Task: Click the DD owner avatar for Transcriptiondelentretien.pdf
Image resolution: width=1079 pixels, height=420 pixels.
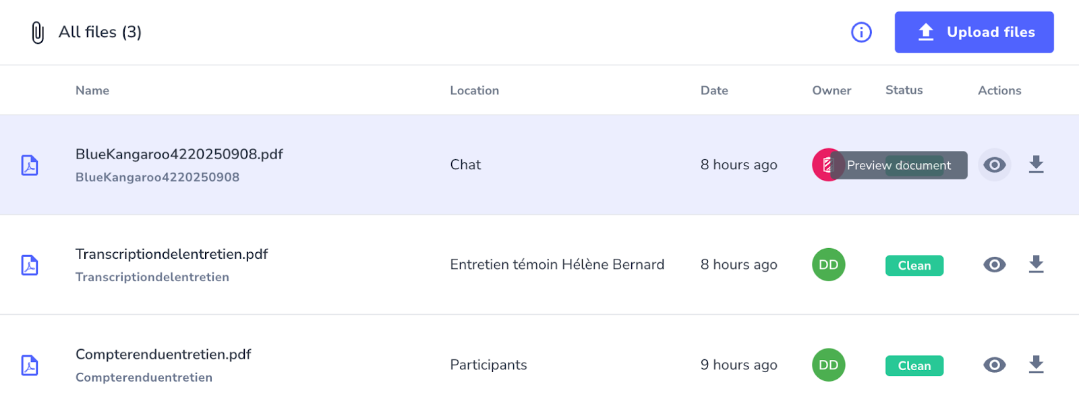Action: (828, 265)
